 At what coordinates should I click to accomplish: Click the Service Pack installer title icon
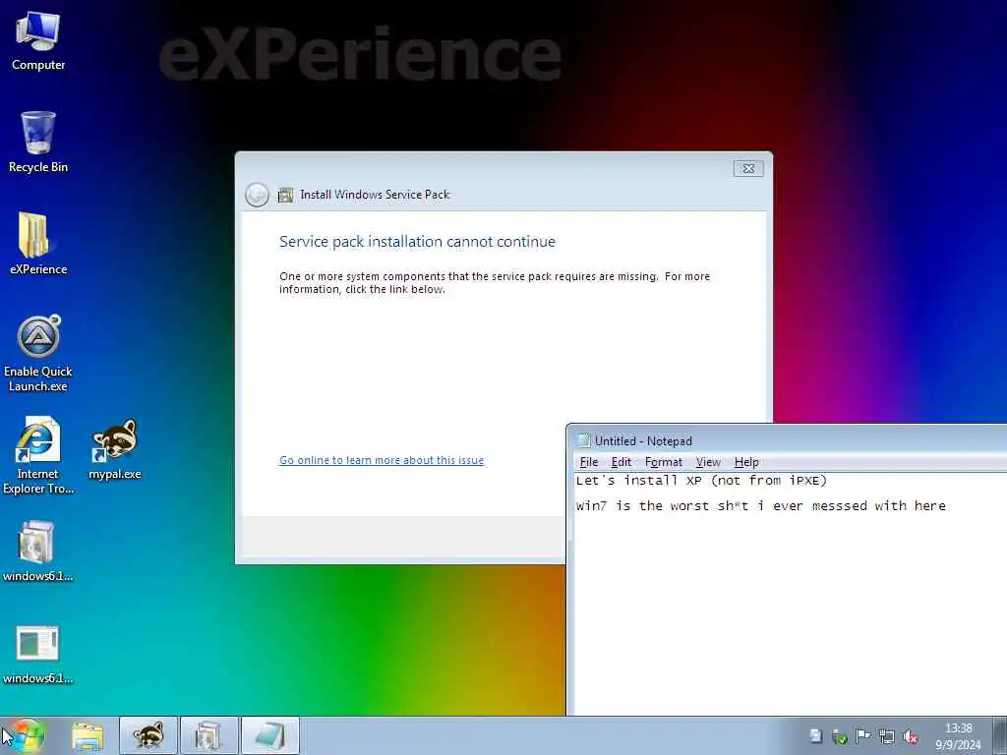point(285,195)
